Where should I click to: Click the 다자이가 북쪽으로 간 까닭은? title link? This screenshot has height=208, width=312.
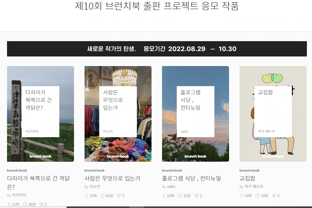(x=38, y=182)
